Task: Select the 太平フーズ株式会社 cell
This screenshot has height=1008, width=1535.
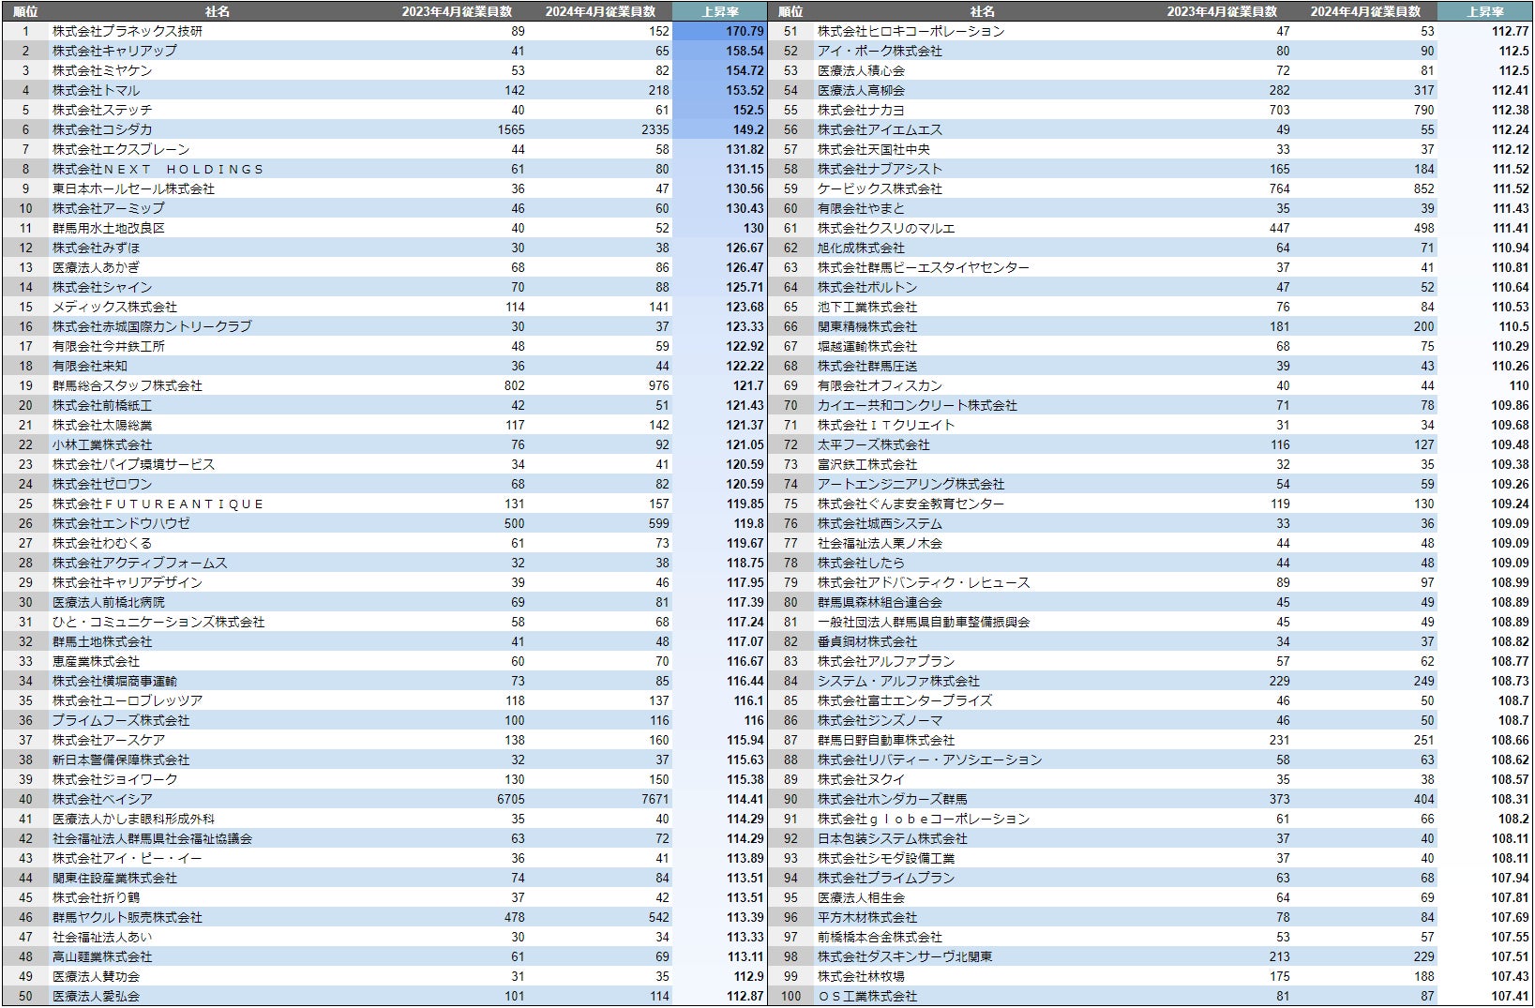Action: click(x=874, y=444)
